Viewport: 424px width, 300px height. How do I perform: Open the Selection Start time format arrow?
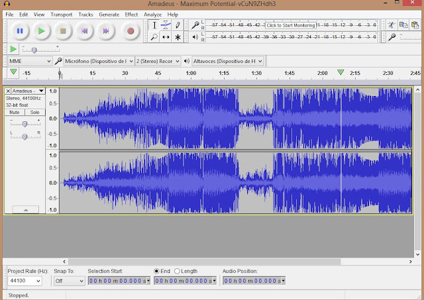tap(148, 281)
